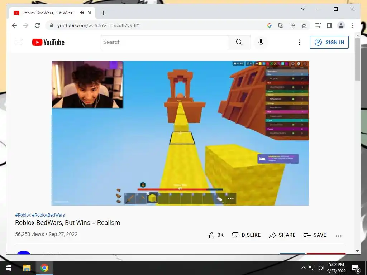The width and height of the screenshot is (367, 275).
Task: Click the share this page icon
Action: 292,25
